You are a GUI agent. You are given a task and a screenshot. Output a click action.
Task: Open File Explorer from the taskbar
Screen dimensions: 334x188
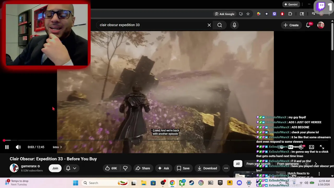click(144, 183)
